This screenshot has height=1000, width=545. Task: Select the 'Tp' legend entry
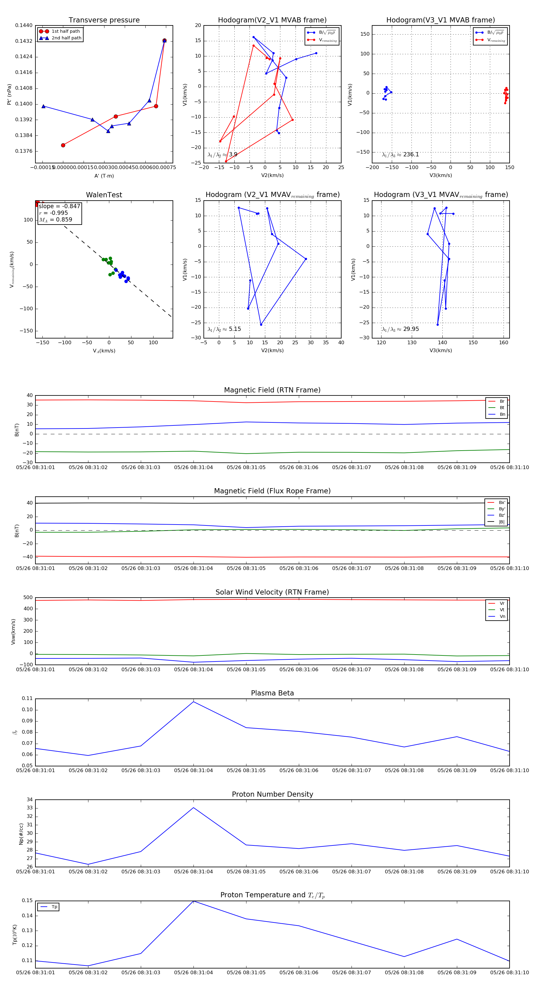pyautogui.click(x=48, y=907)
